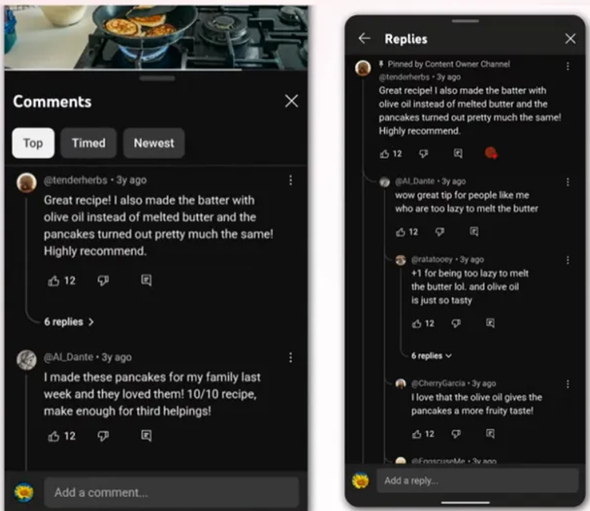Image resolution: width=590 pixels, height=511 pixels.
Task: Dislike the @AI_Dante pancakes-for-family comment
Action: click(103, 436)
